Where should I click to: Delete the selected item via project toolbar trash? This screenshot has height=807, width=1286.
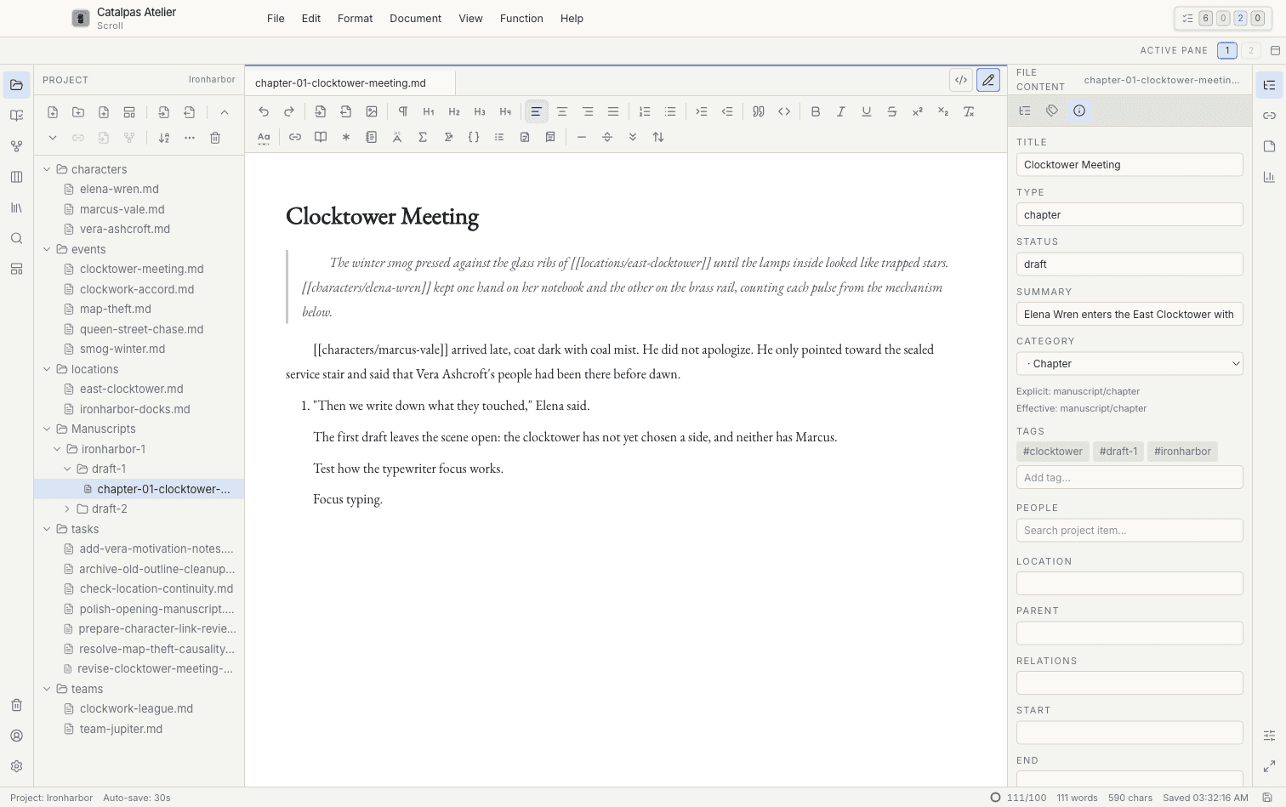215,138
